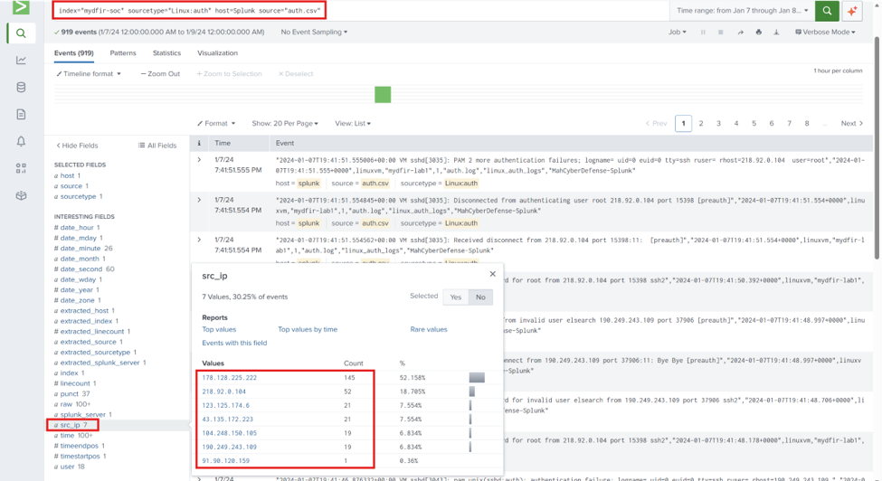The image size is (882, 481).
Task: Export results with download icon
Action: 776,32
